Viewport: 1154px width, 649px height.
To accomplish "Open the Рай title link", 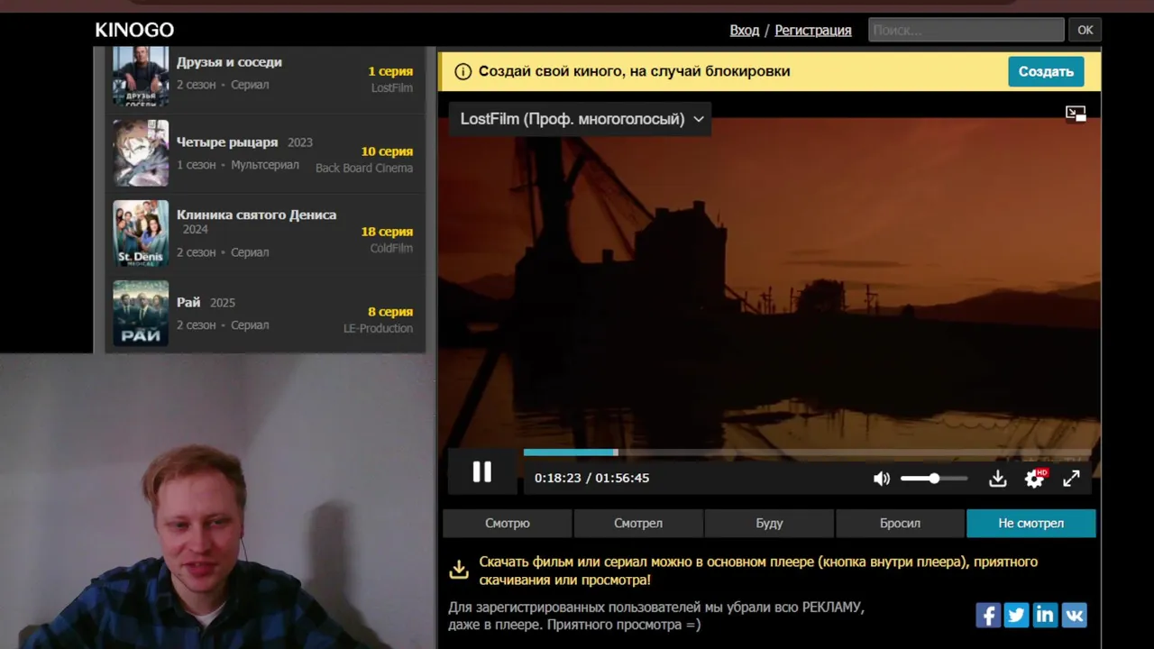I will pos(188,303).
